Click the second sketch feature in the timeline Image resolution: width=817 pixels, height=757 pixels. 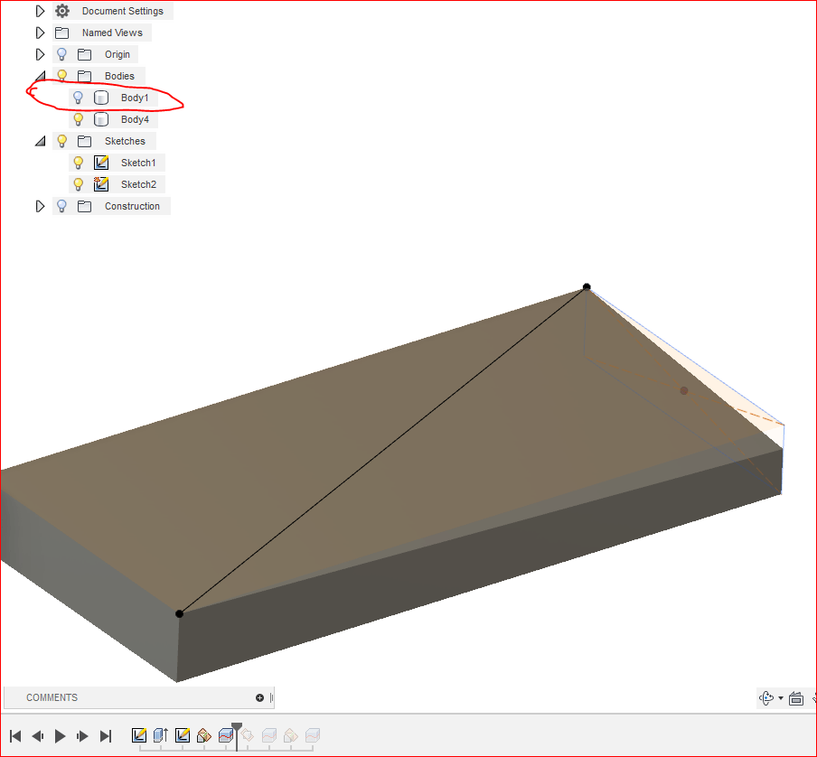(x=181, y=735)
